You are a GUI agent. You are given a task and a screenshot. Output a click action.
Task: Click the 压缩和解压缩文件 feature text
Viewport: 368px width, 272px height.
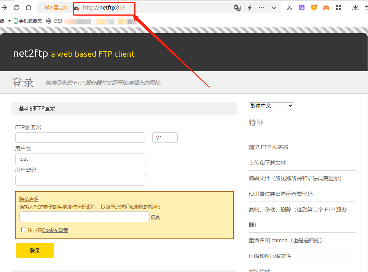pyautogui.click(x=270, y=256)
